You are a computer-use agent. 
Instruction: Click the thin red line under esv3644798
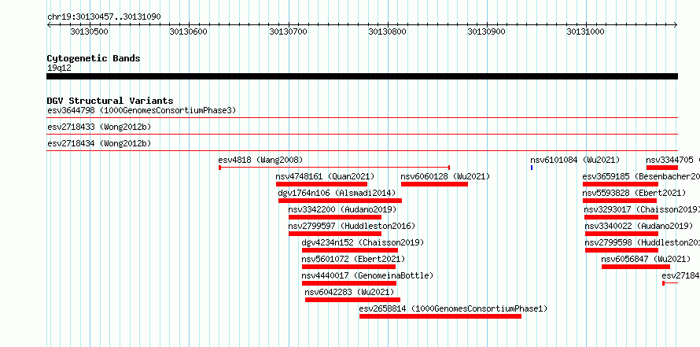[x=362, y=118]
